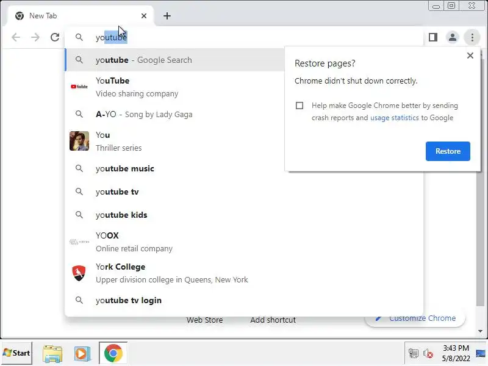Image resolution: width=488 pixels, height=366 pixels.
Task: Click the browser forward arrow
Action: [x=35, y=37]
